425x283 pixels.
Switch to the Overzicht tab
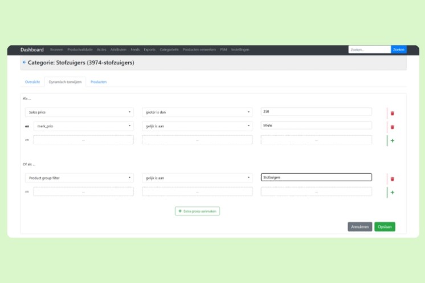(32, 82)
